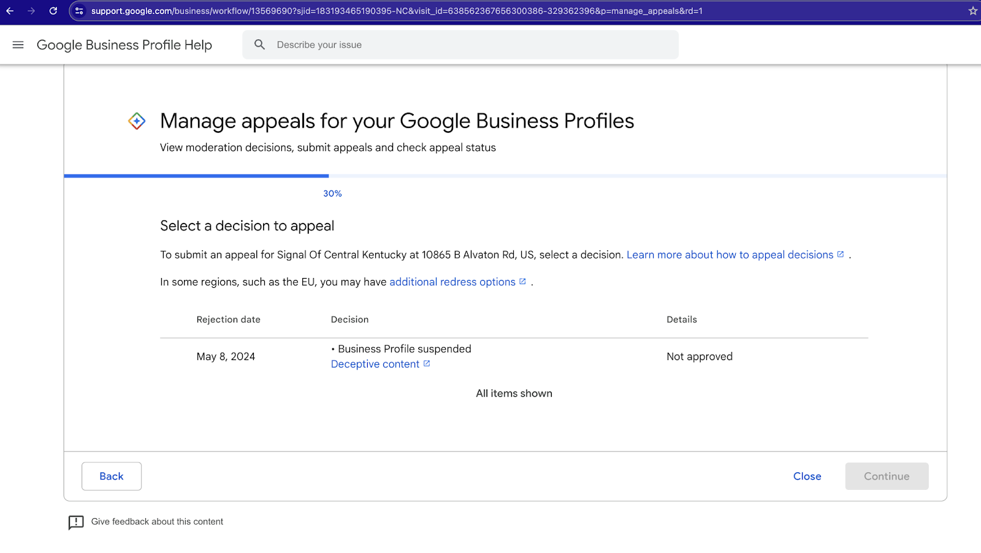Click the Rejection date column header

click(229, 320)
